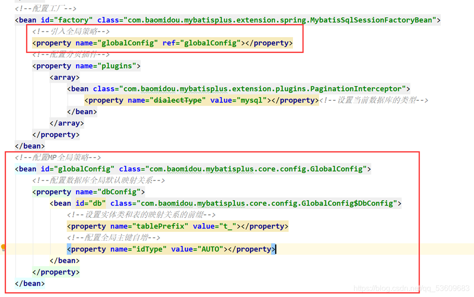Image resolution: width=474 pixels, height=297 pixels.
Task: Click the value "AUTO"
Action: pyautogui.click(x=210, y=249)
